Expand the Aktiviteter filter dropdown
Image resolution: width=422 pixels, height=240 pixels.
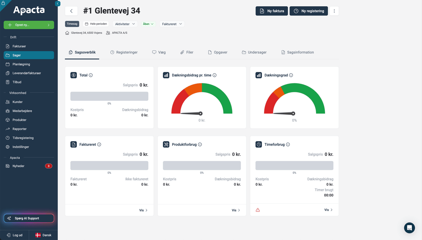click(125, 24)
